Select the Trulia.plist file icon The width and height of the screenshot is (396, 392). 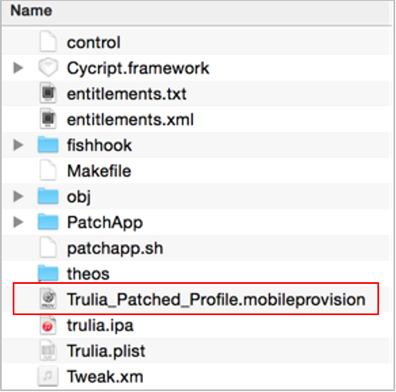[48, 351]
